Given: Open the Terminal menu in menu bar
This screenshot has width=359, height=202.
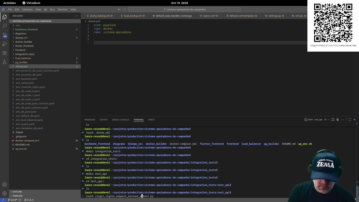Looking at the screenshot, I should point(63,9).
